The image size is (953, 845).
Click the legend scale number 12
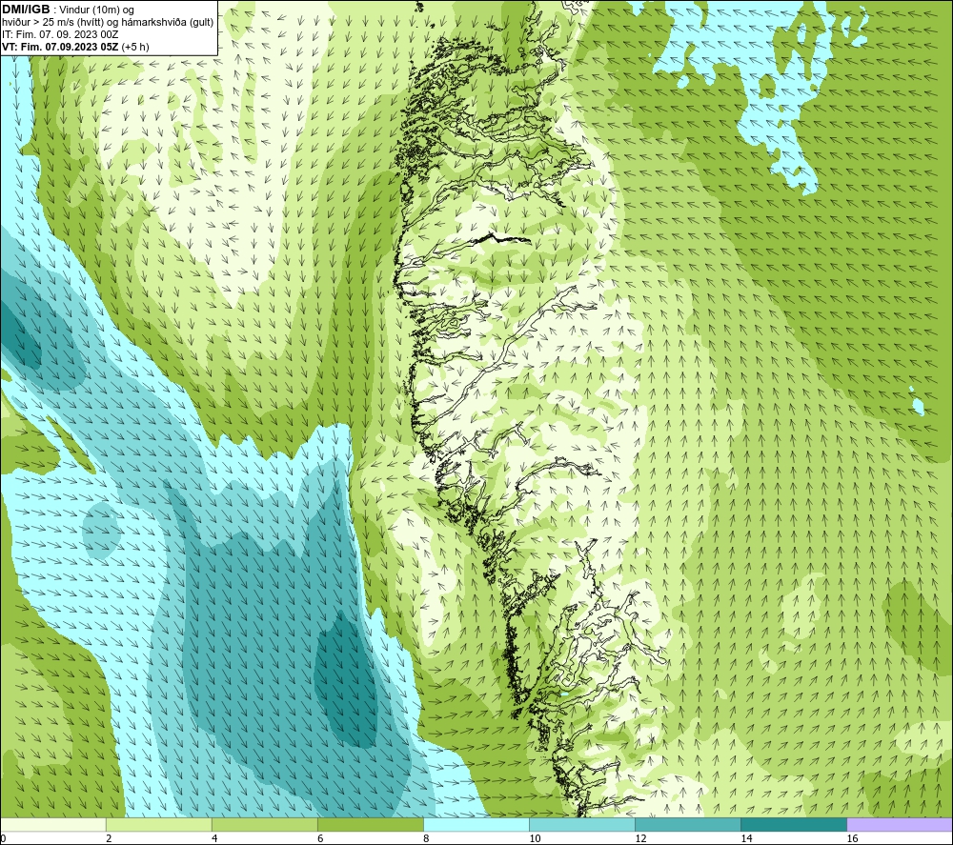[x=640, y=838]
